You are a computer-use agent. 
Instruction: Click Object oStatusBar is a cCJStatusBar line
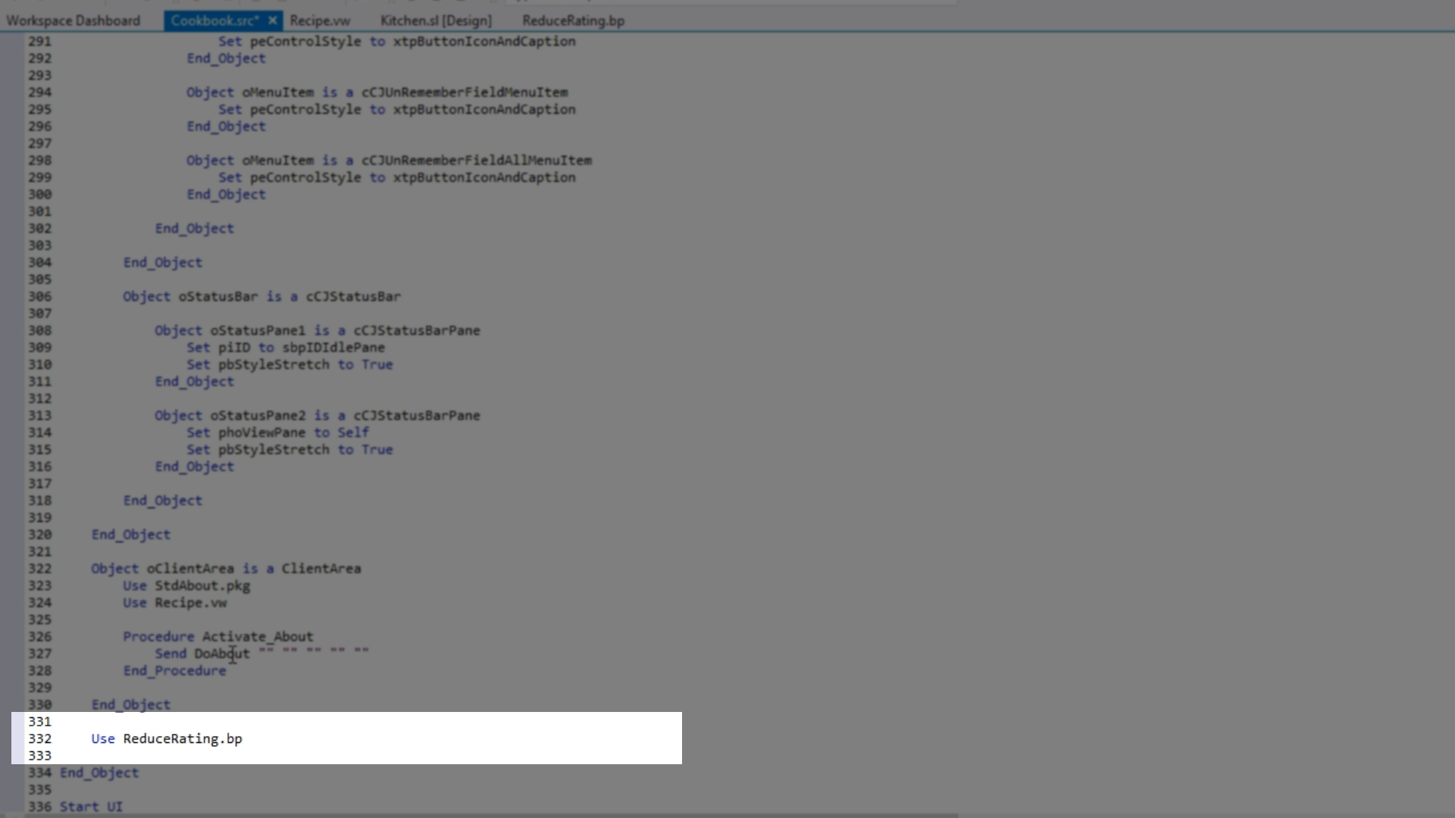pyautogui.click(x=261, y=297)
